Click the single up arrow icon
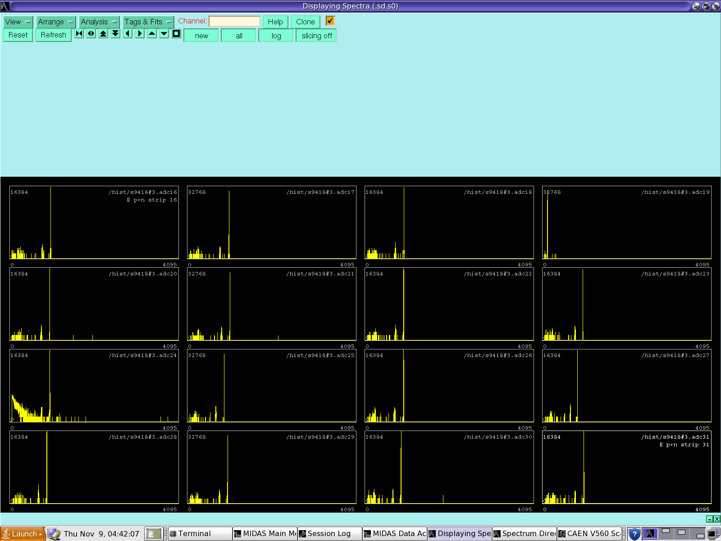721x541 pixels. coord(152,34)
